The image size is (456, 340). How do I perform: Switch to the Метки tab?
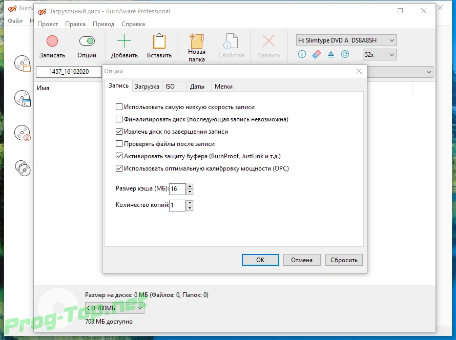point(223,87)
